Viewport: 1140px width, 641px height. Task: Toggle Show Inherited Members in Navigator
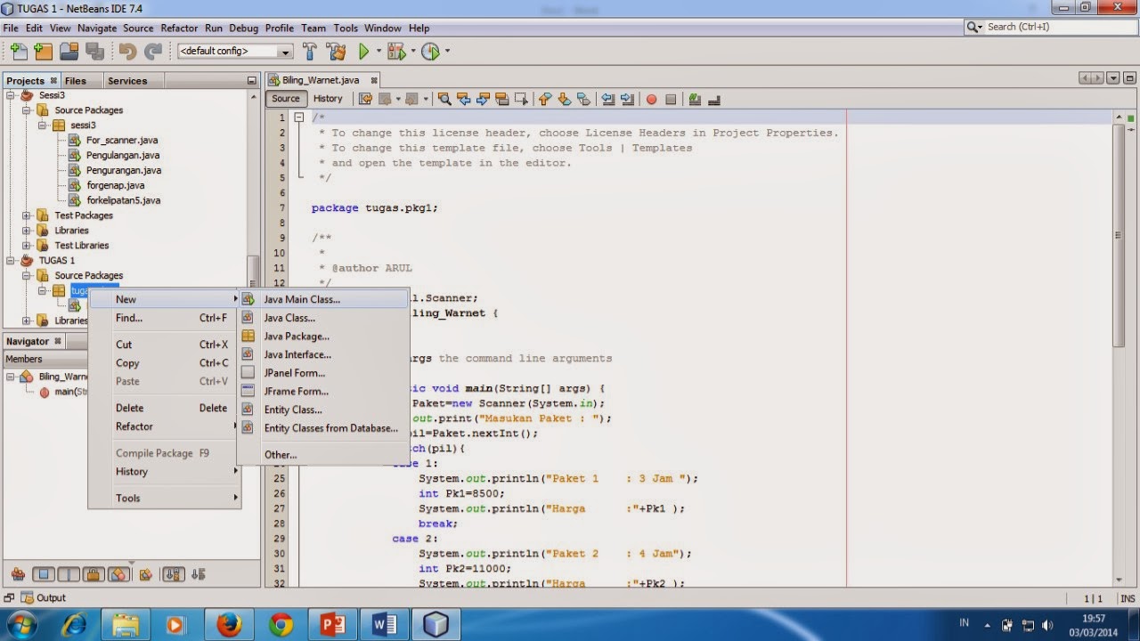pyautogui.click(x=18, y=574)
